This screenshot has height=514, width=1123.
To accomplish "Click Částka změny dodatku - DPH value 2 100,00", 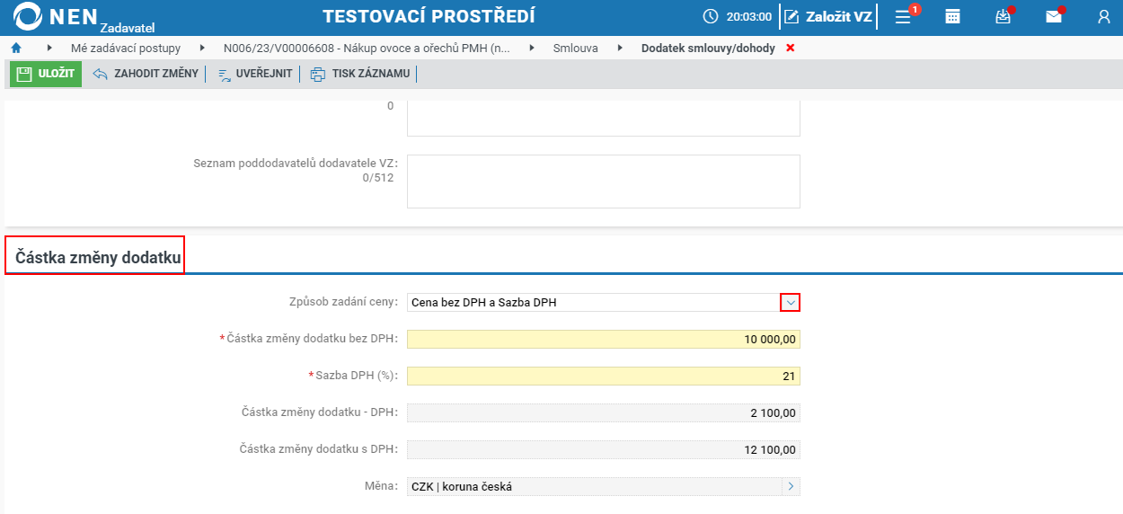I will pos(603,412).
